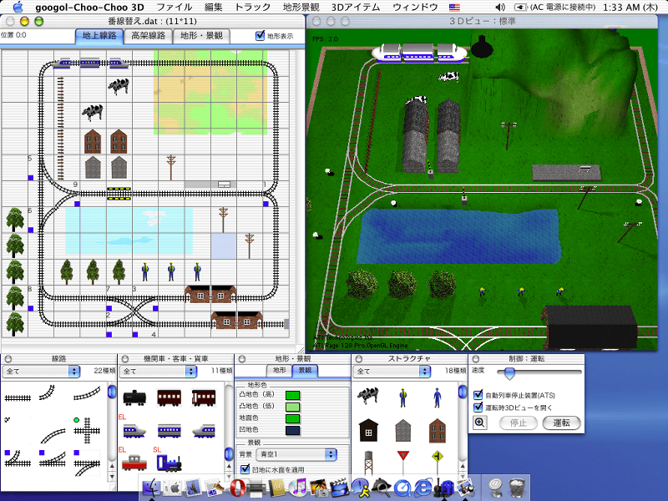This screenshot has height=501, width=668.
Task: Choose the tightly curved track piece
Action: (48, 392)
